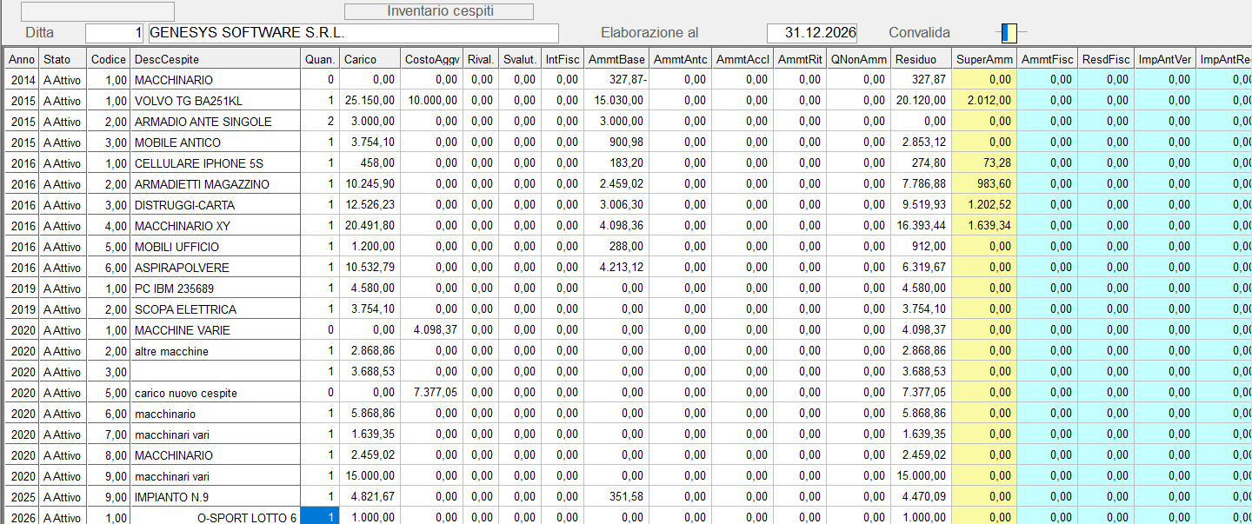The width and height of the screenshot is (1252, 524).
Task: Toggle the Convalida switch
Action: coord(1009,33)
